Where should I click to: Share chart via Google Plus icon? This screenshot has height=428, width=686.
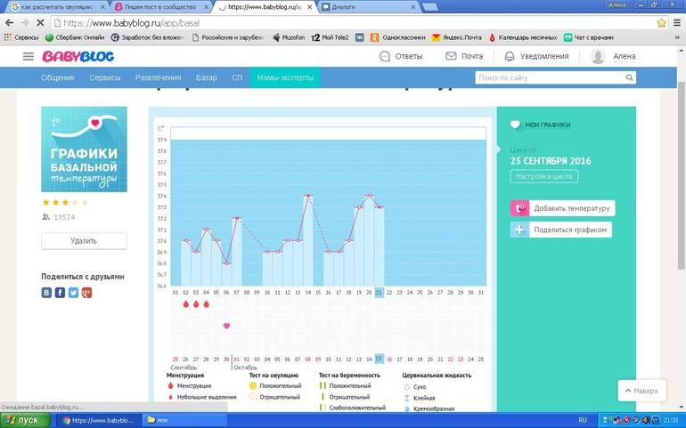point(86,293)
